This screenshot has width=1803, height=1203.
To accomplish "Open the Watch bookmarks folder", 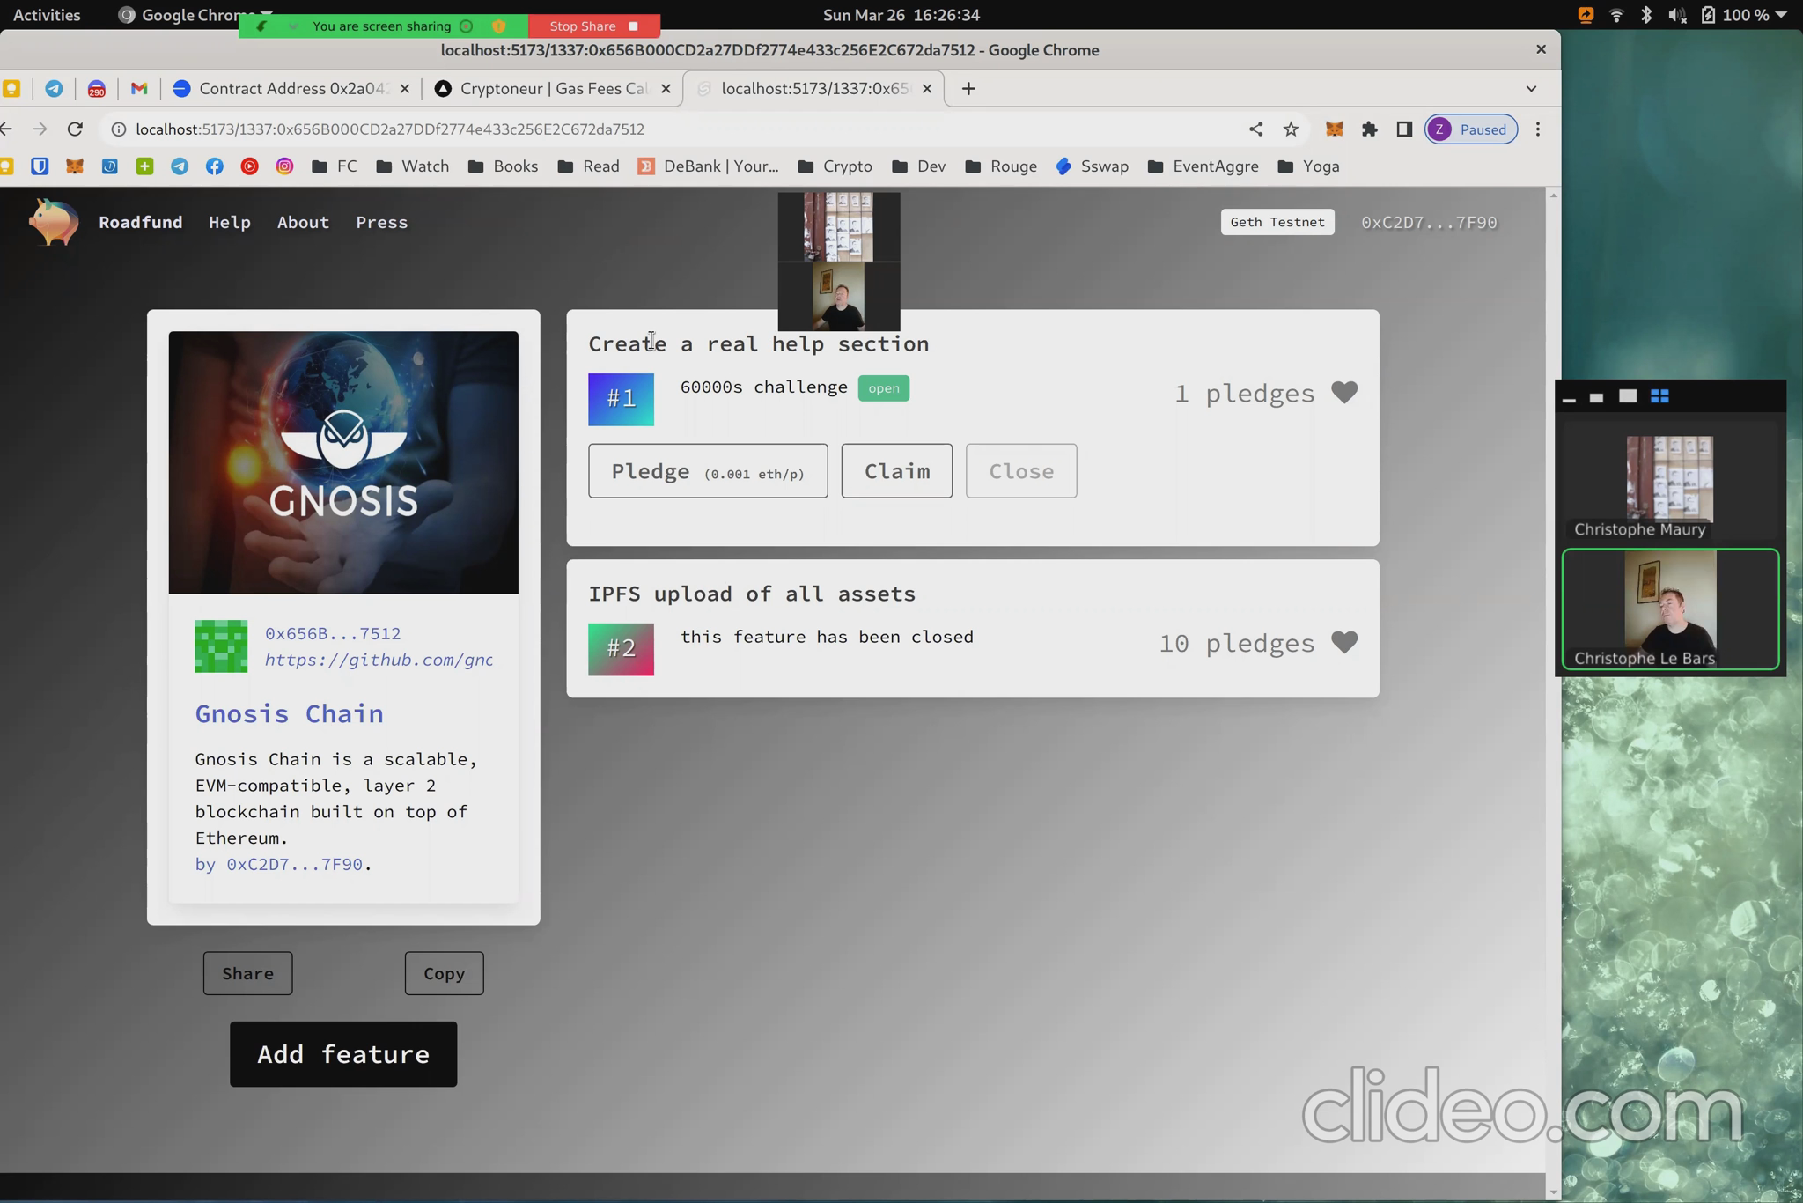I will pyautogui.click(x=412, y=166).
